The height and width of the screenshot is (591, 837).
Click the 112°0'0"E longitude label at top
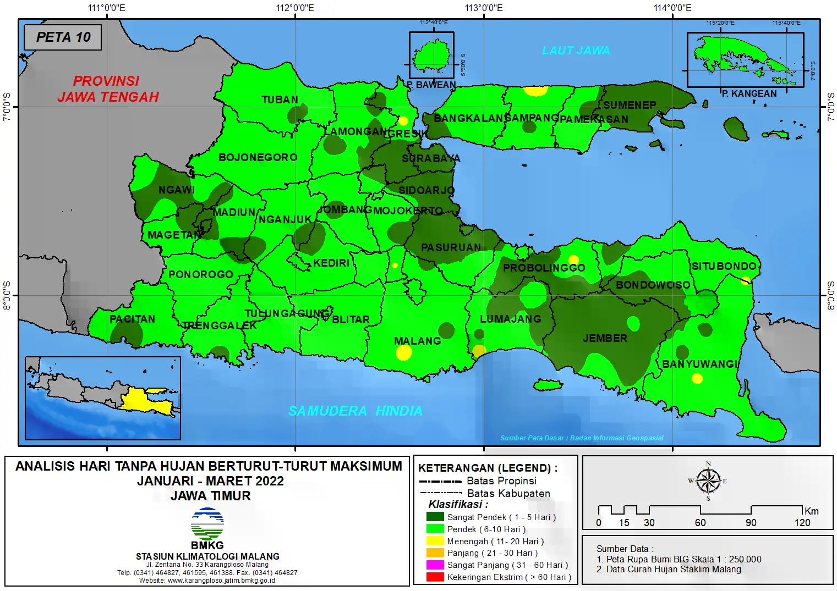click(295, 8)
